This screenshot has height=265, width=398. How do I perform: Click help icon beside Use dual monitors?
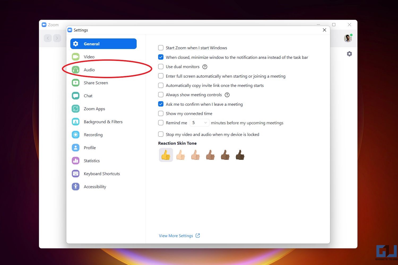(205, 67)
